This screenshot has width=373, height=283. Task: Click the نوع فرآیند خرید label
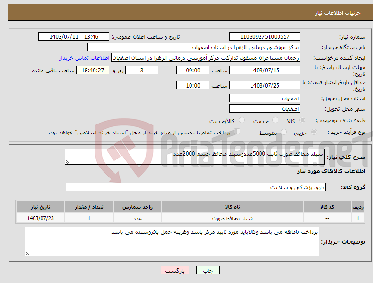click(x=347, y=132)
